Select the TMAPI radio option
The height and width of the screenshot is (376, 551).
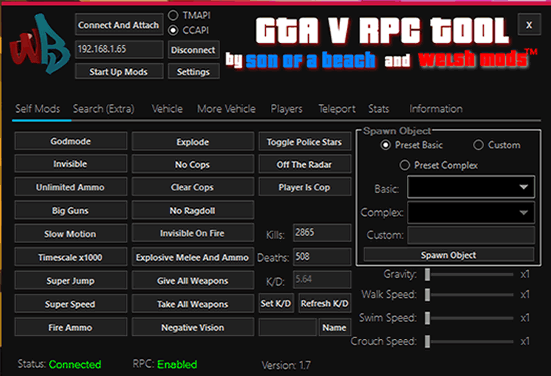173,15
